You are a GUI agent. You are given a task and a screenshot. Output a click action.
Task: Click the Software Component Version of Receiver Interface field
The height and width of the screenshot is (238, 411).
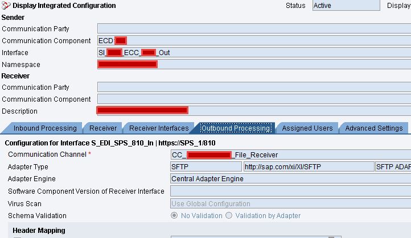pyautogui.click(x=291, y=191)
